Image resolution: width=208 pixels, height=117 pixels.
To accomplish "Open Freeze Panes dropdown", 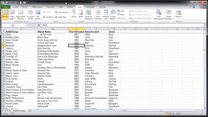I will pyautogui.click(x=113, y=15).
